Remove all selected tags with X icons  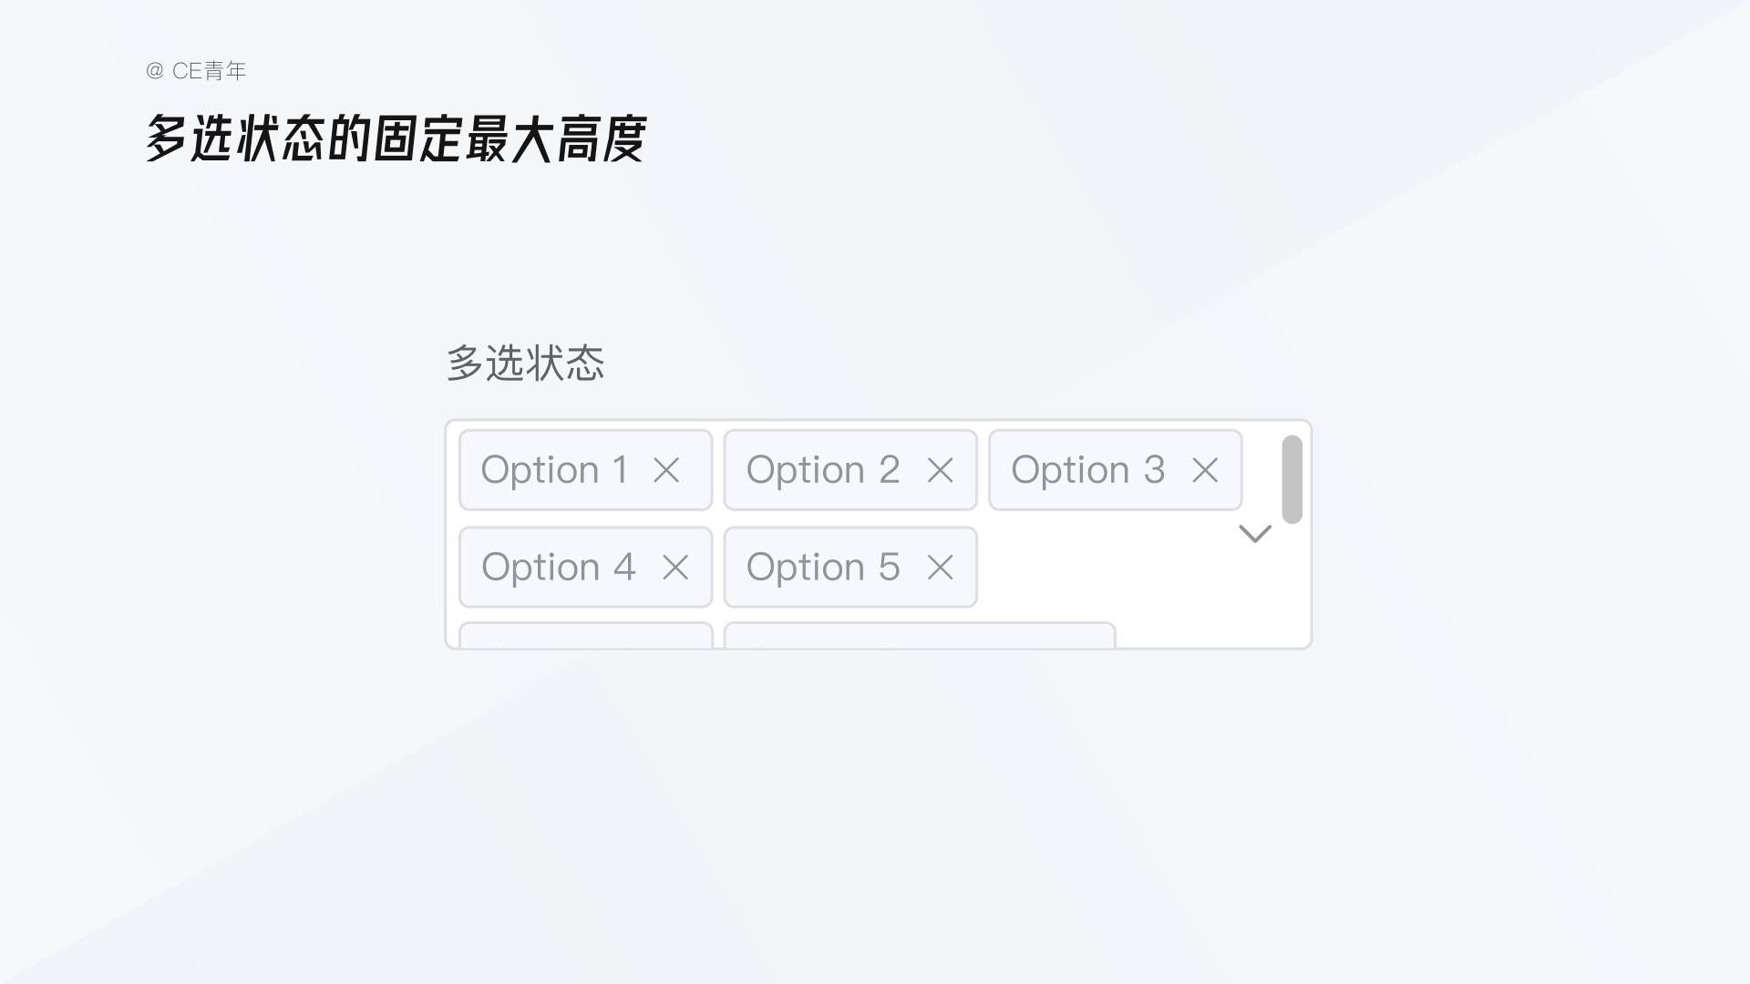coord(668,468)
